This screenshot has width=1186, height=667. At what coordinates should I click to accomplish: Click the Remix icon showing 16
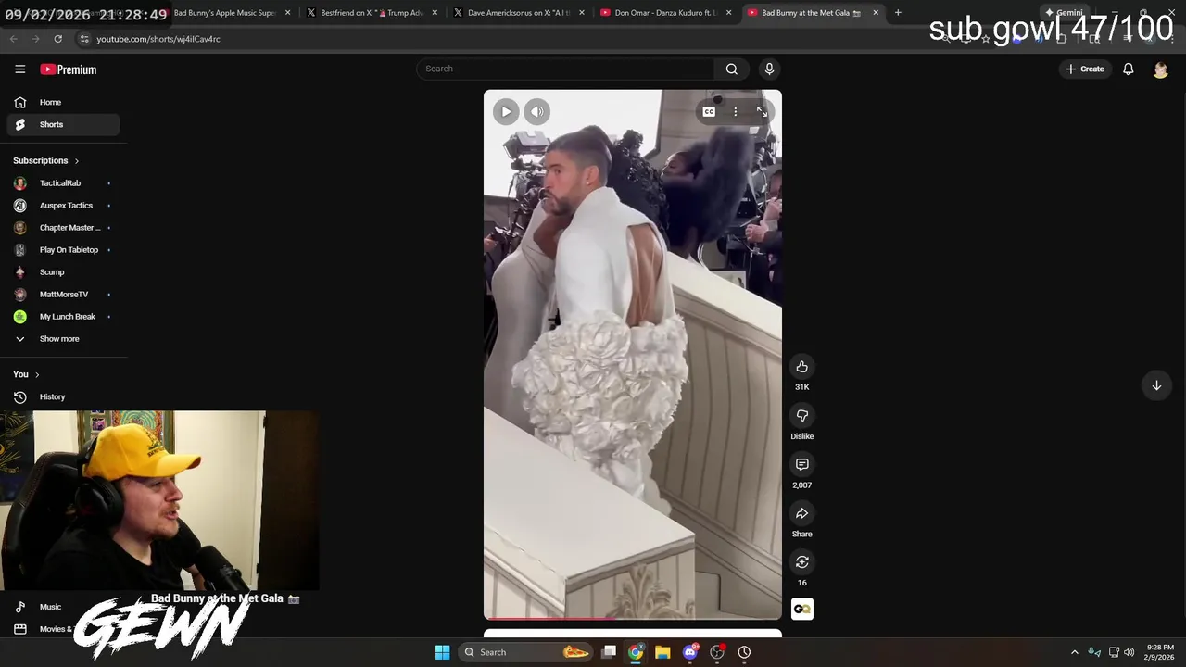pyautogui.click(x=802, y=562)
